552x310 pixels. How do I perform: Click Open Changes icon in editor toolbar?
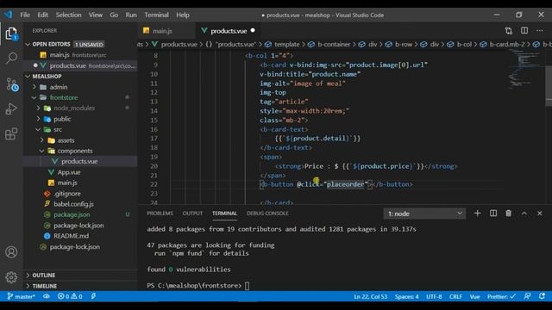click(508, 31)
